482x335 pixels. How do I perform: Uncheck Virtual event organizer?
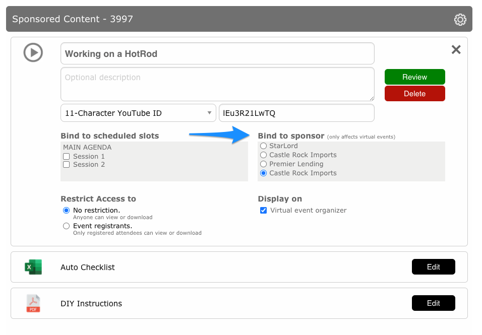pos(264,211)
